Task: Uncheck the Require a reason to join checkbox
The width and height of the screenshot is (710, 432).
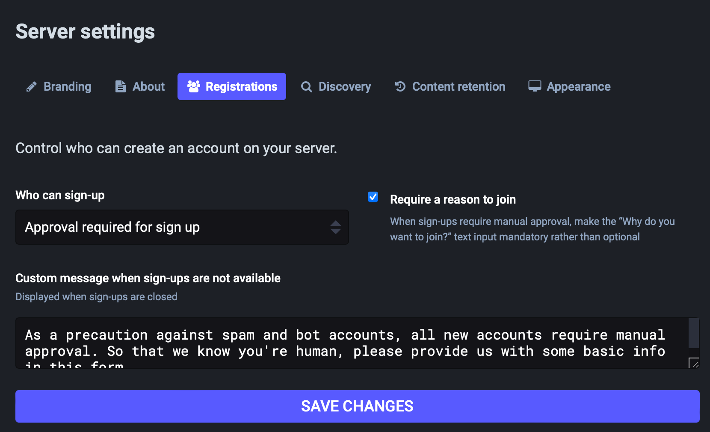Action: point(373,197)
